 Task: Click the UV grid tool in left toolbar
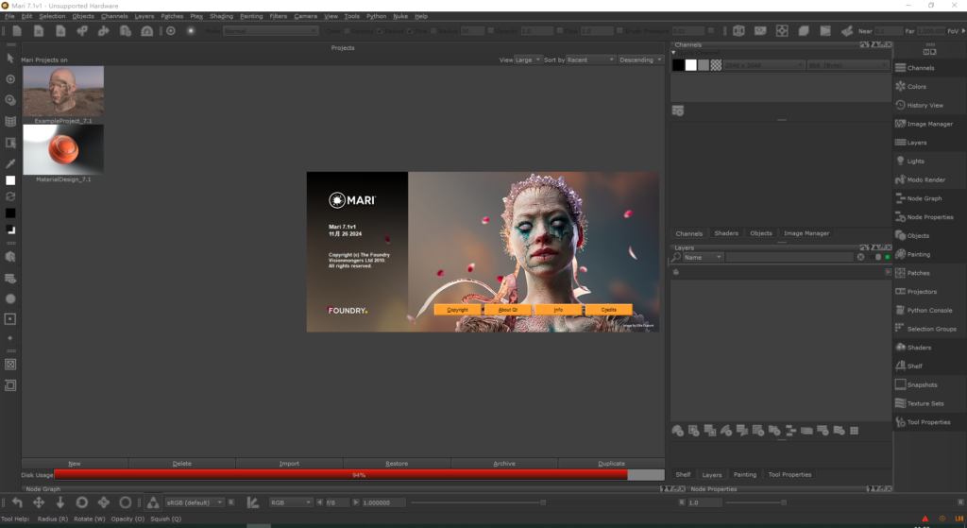9,122
